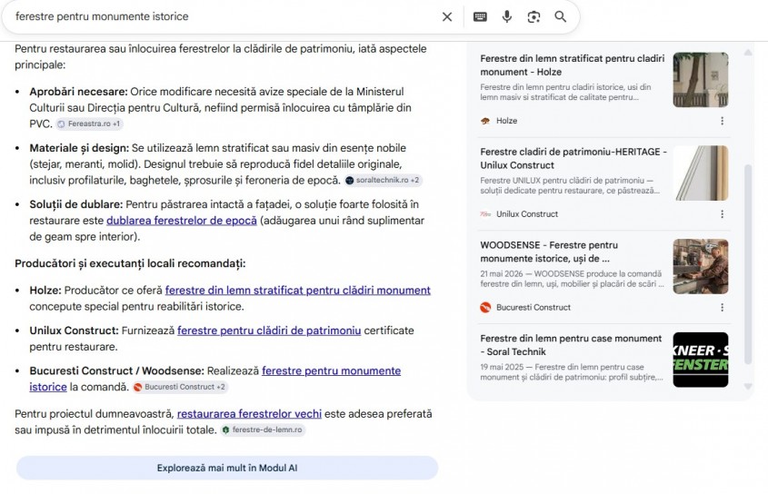
Task: Open 'WOODSENSE - Ferestre pentru monumente istorice' result
Action: tap(549, 252)
